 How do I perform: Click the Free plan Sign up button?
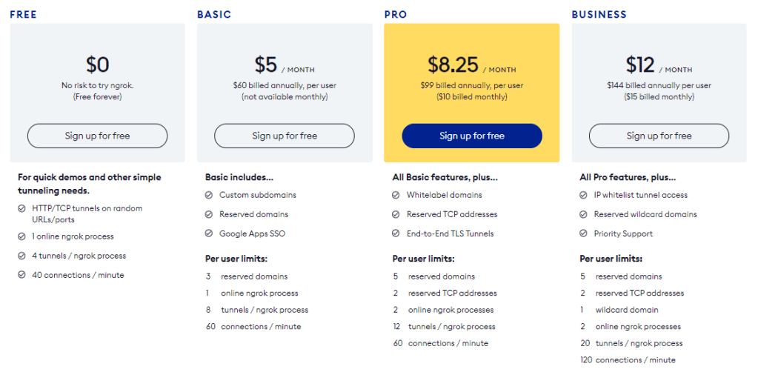97,136
